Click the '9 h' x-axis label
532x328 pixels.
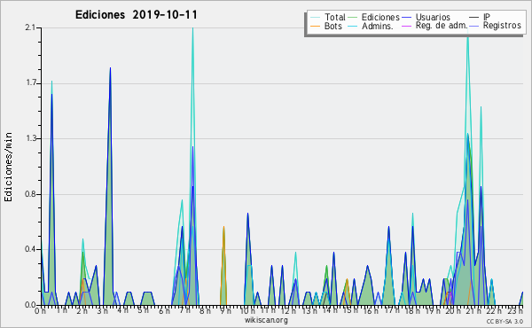pyautogui.click(x=225, y=310)
